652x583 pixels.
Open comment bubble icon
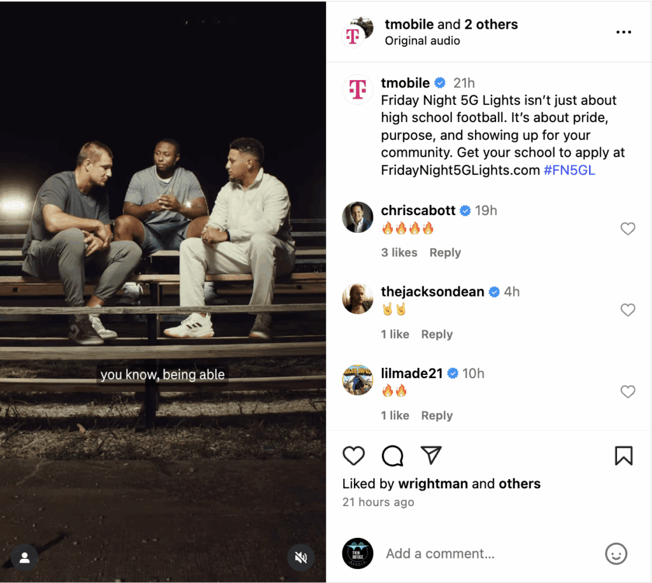pos(393,456)
